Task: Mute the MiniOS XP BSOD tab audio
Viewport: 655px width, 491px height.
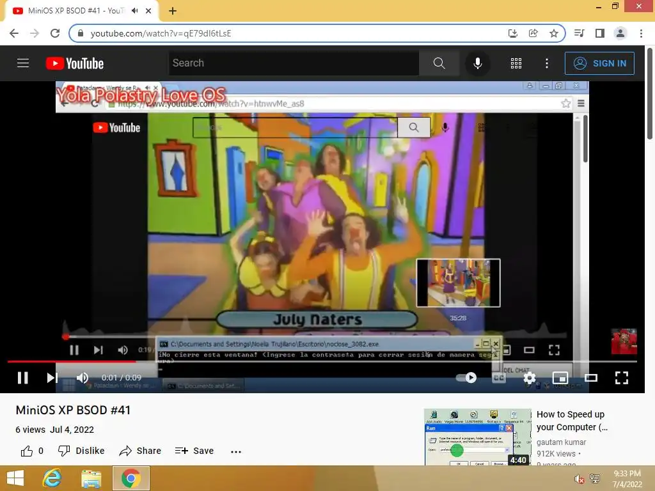Action: pos(134,11)
